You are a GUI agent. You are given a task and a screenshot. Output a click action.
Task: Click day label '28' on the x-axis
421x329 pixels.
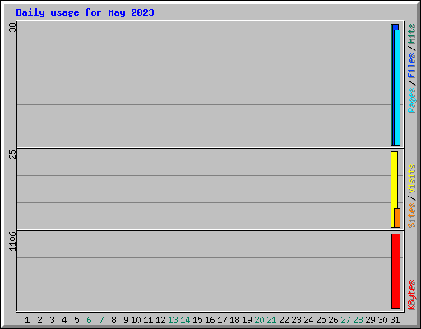tap(358, 320)
